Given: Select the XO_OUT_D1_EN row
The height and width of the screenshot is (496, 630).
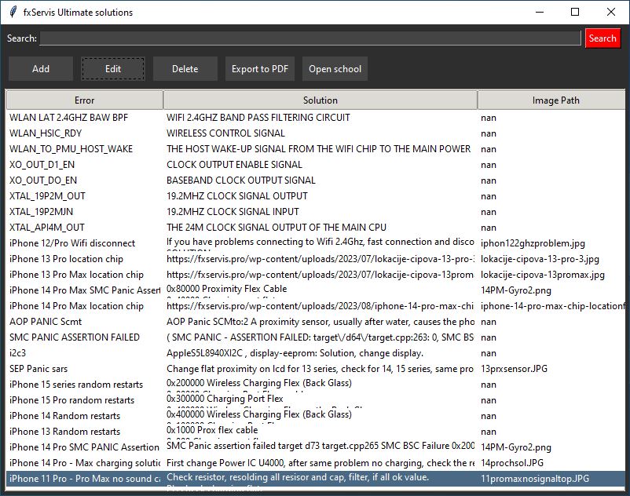Looking at the screenshot, I should (x=316, y=165).
